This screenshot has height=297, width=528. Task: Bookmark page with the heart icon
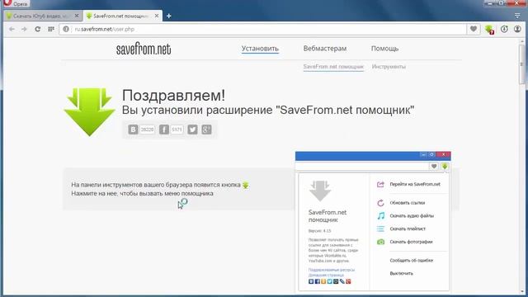pos(473,30)
